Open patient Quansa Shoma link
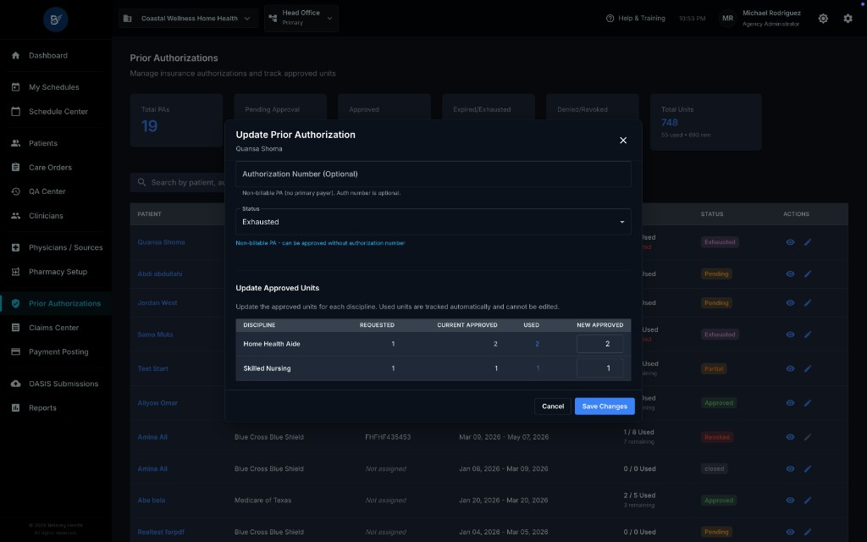 click(161, 242)
